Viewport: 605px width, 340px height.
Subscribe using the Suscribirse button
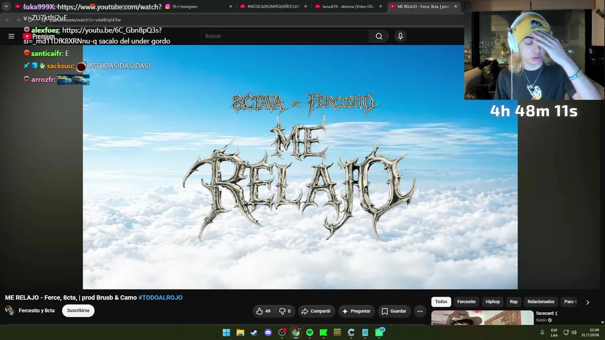[78, 311]
